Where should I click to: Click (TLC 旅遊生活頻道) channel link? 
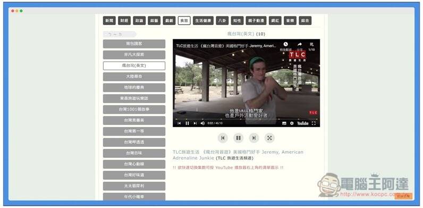[x=234, y=158]
